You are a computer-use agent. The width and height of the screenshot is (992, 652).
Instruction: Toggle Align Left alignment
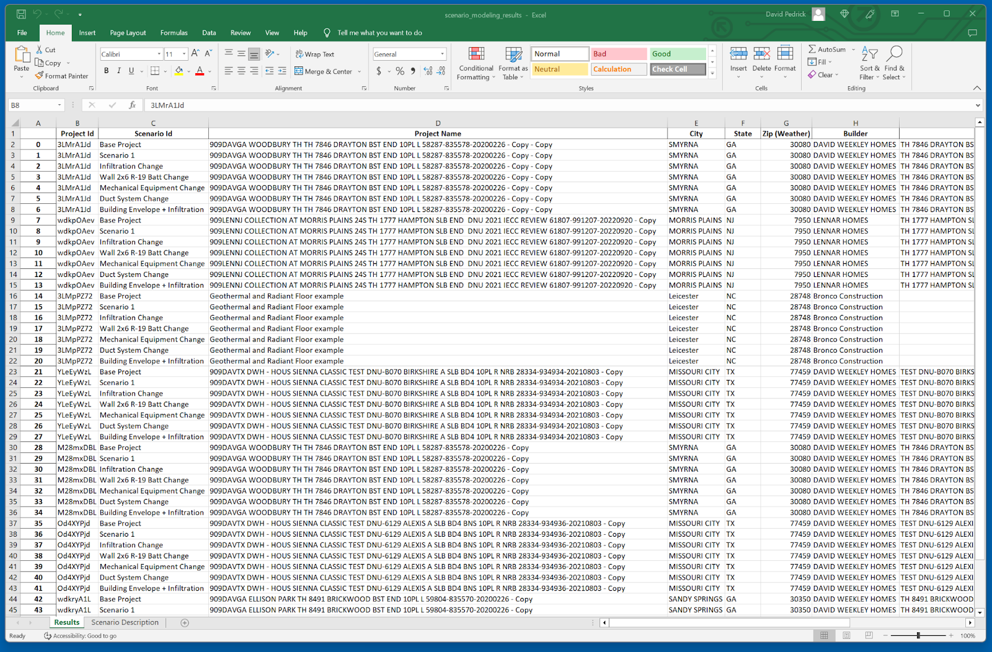point(229,71)
